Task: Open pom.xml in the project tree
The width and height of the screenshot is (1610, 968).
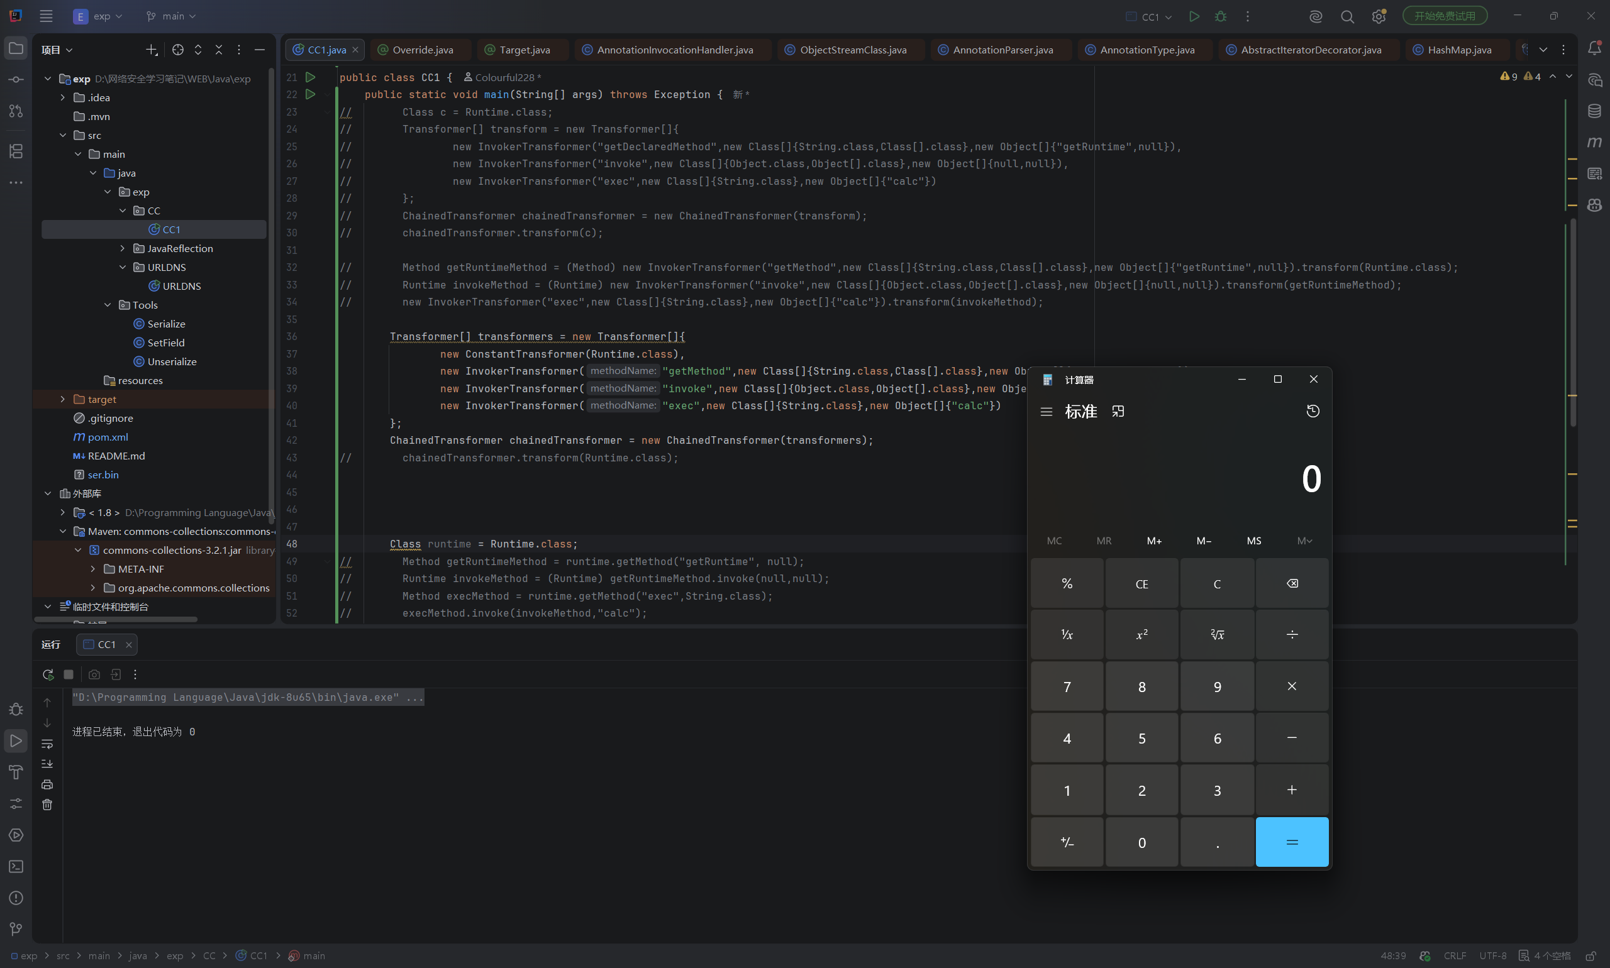Action: 108,437
